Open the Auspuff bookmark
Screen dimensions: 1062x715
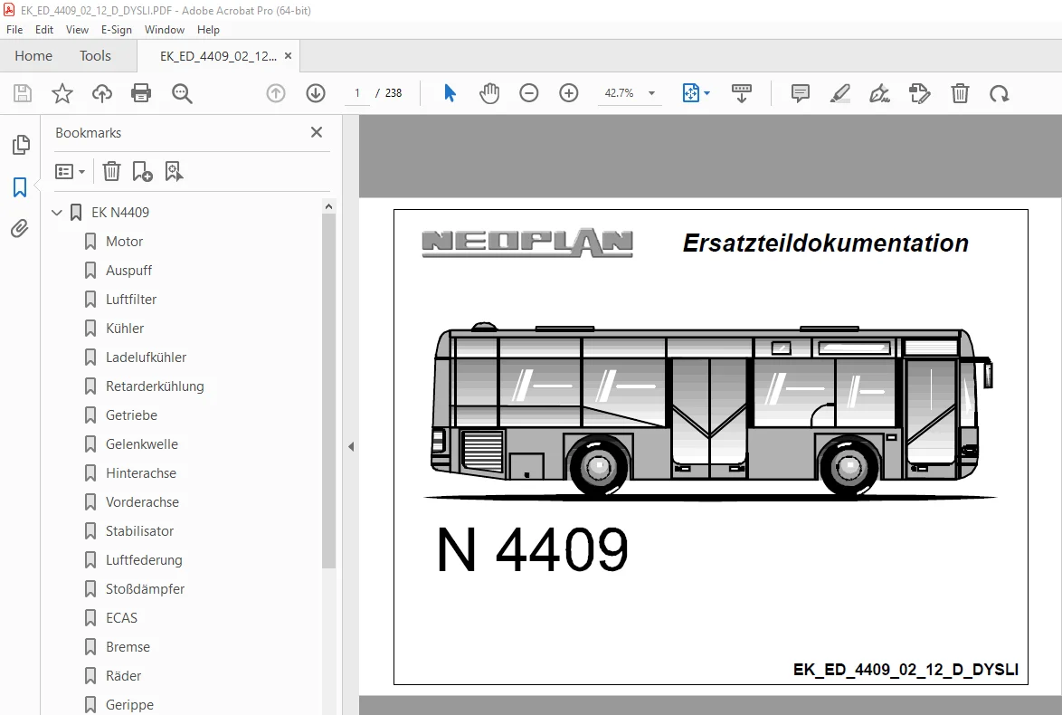point(128,271)
